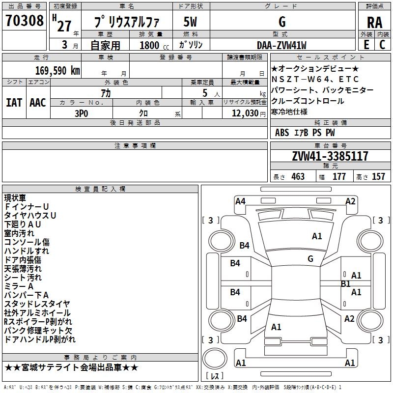The height and width of the screenshot is (393, 393).
Task: Select the interior grade C cell
Action: 382,45
